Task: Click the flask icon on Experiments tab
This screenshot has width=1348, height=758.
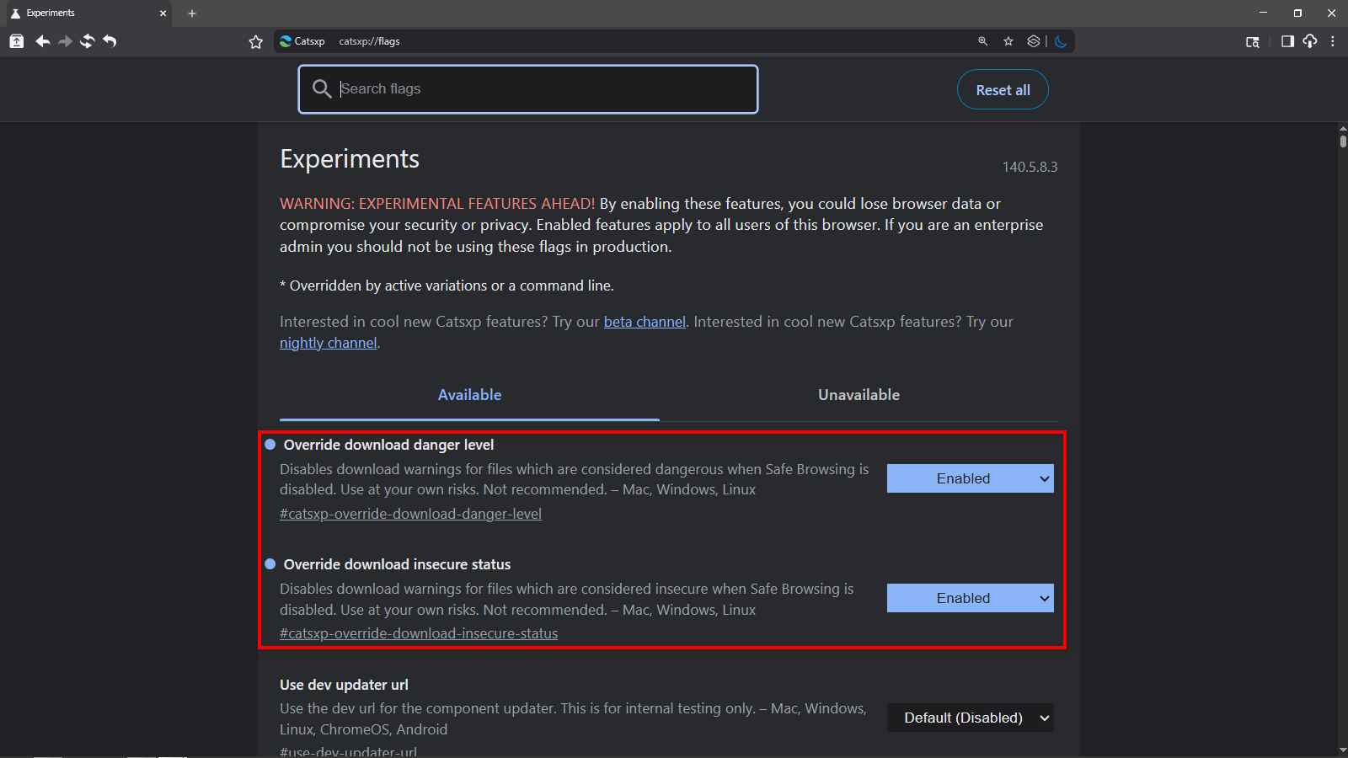Action: click(15, 13)
